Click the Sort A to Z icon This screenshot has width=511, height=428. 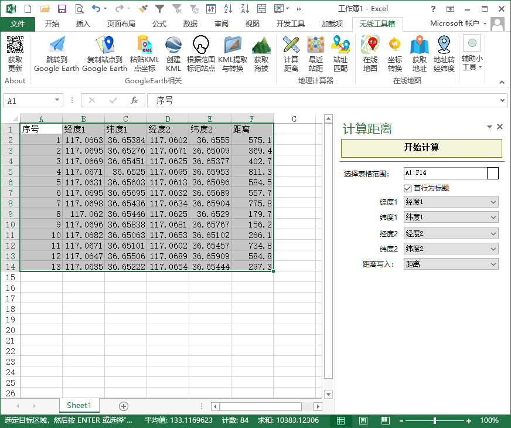(228, 9)
